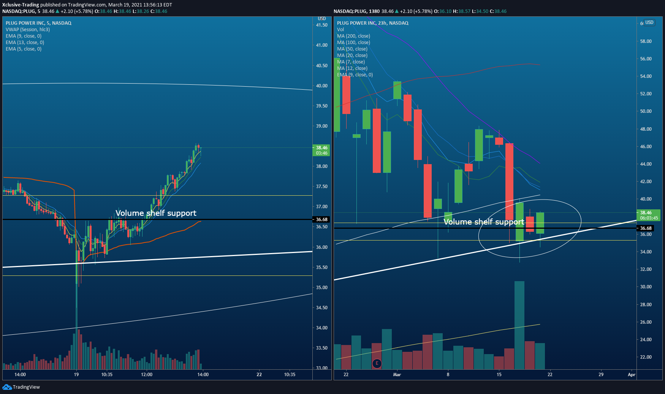Viewport: 665px width, 394px height.
Task: Click the 33.00 price label on 5-minute axis
Action: 322,368
